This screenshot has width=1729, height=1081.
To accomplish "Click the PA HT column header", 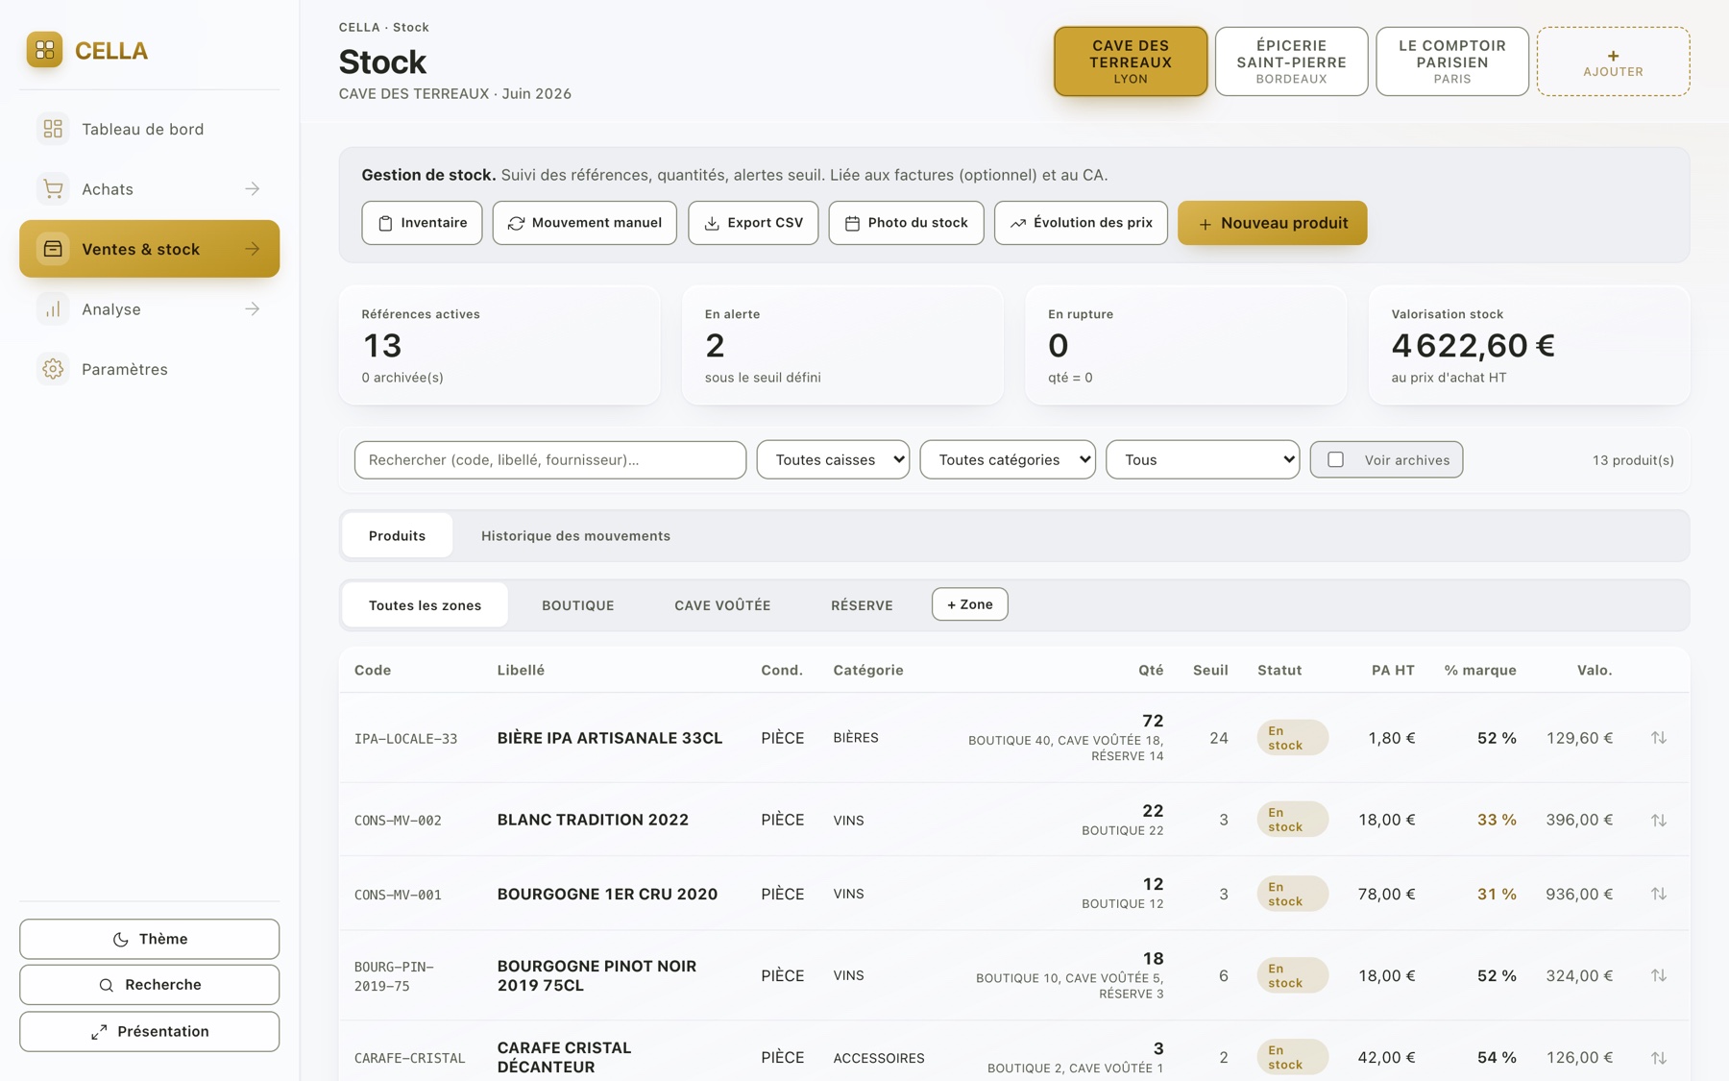I will pyautogui.click(x=1393, y=670).
